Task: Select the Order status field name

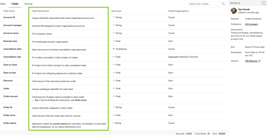Action: point(10,123)
